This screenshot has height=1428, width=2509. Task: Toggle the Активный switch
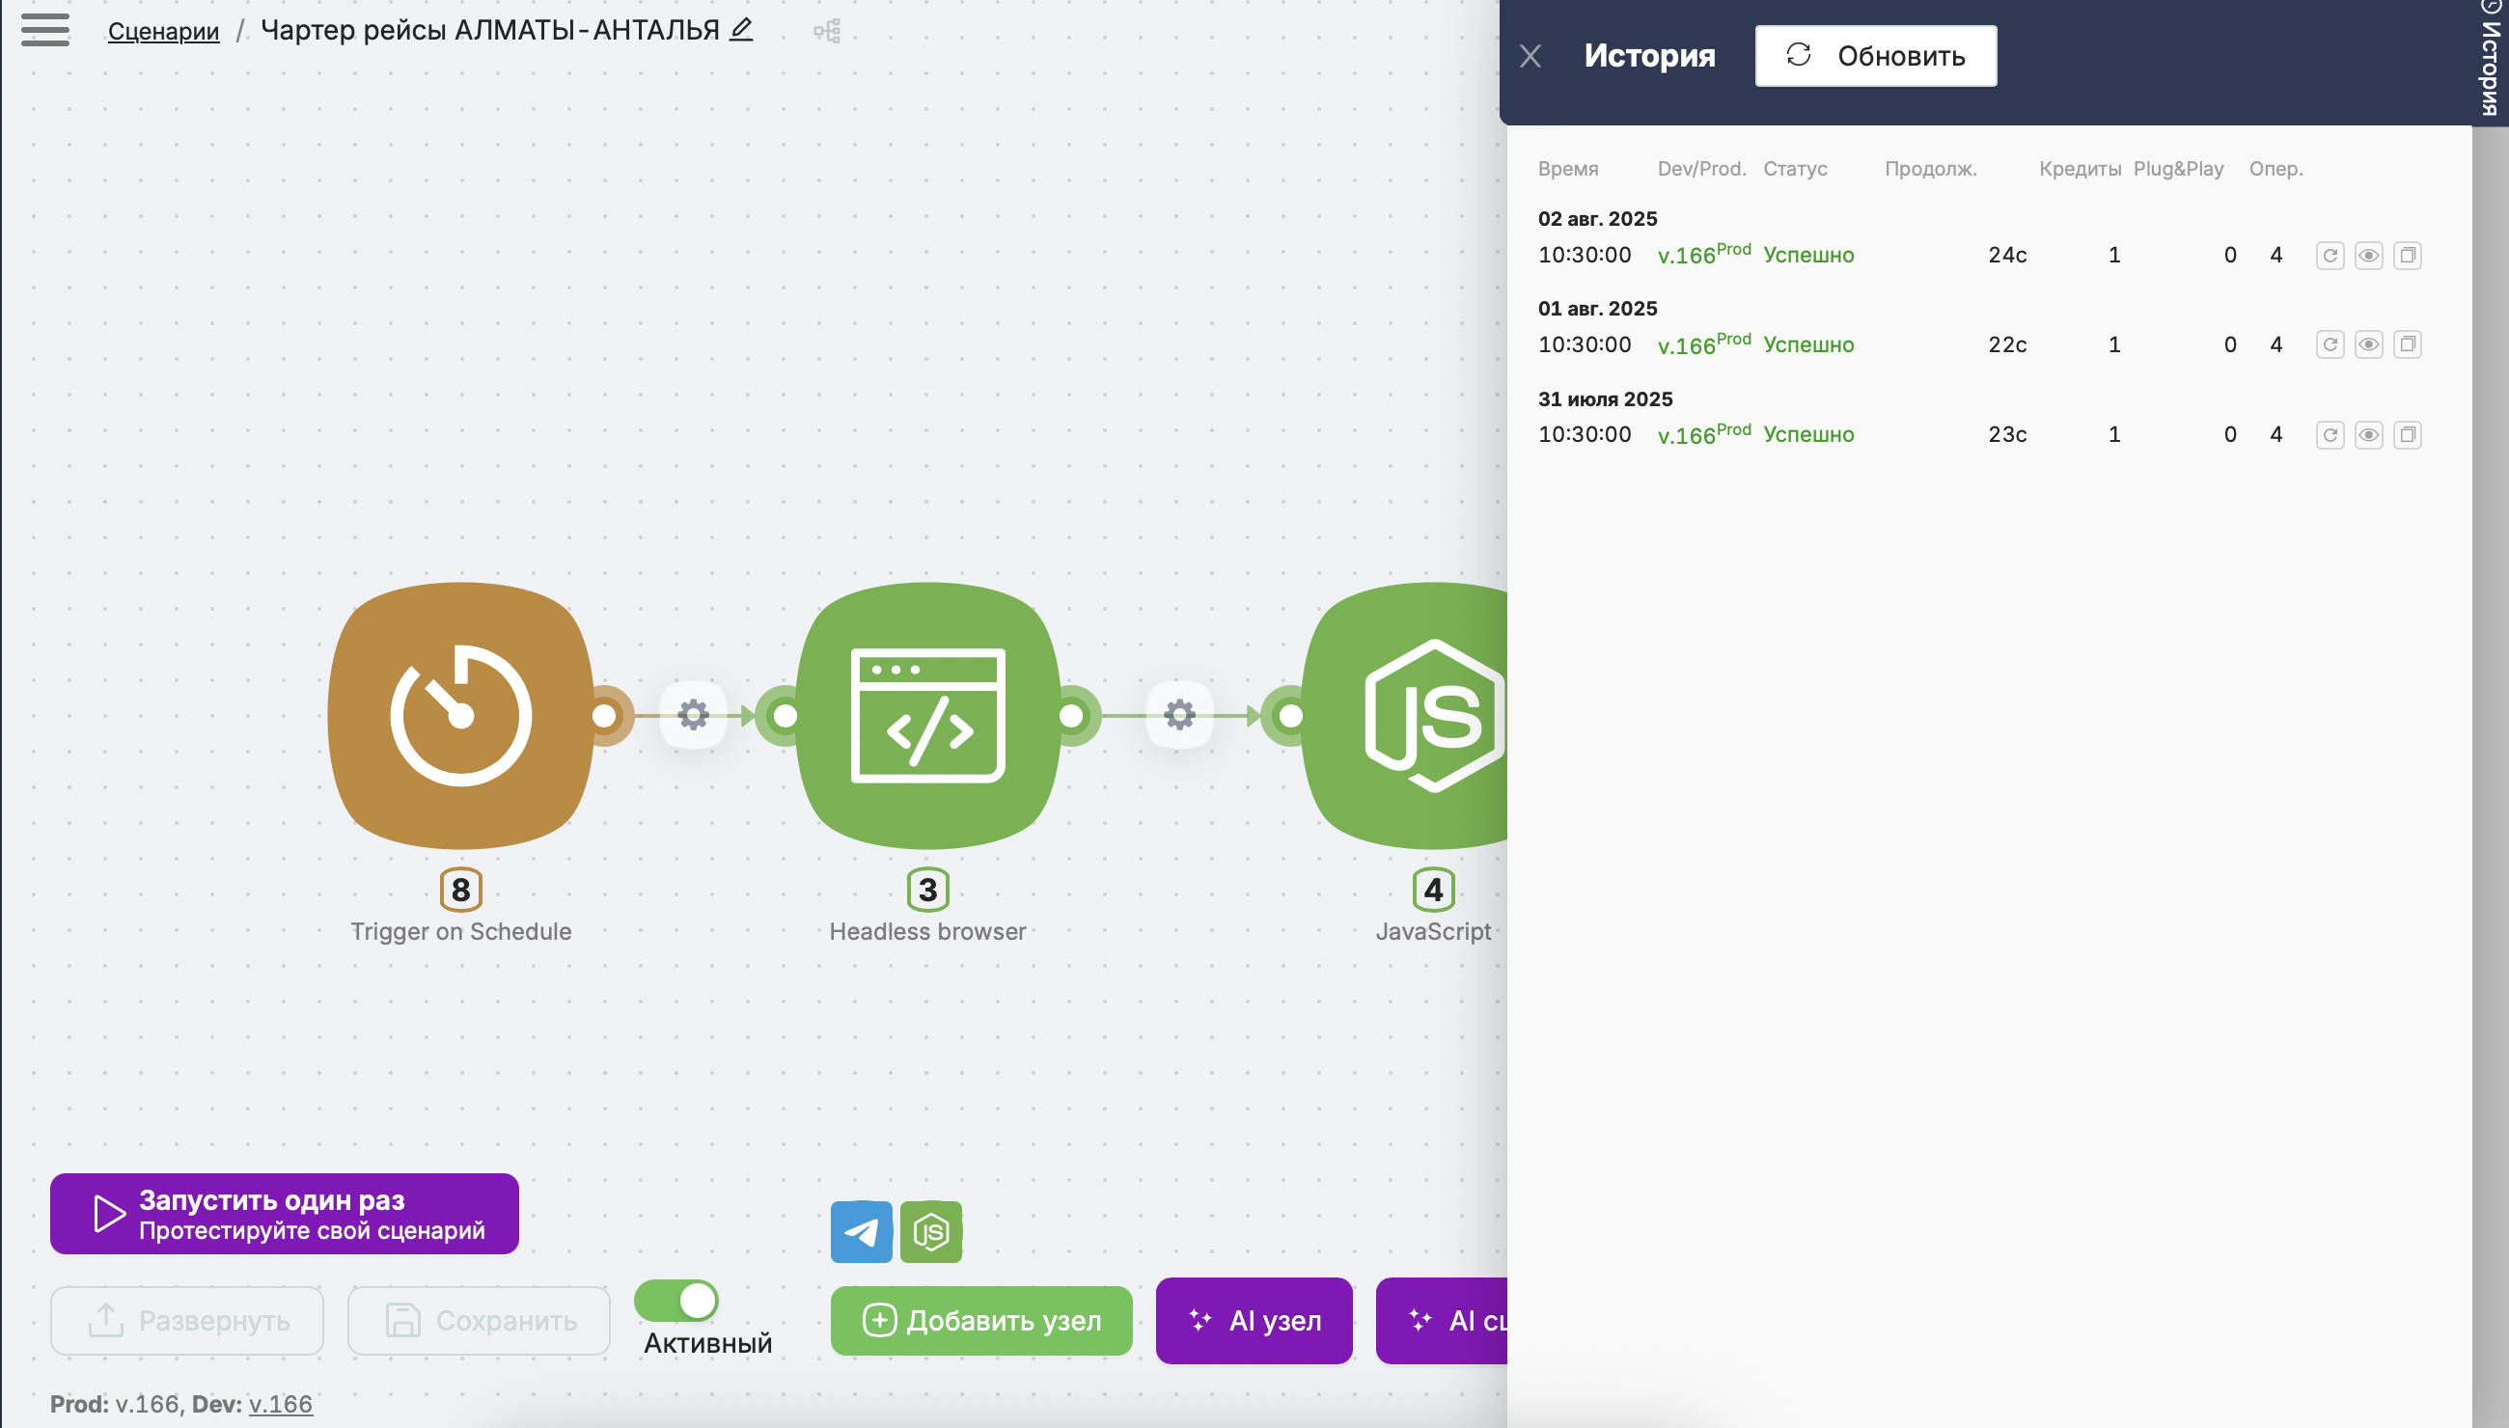(x=676, y=1301)
